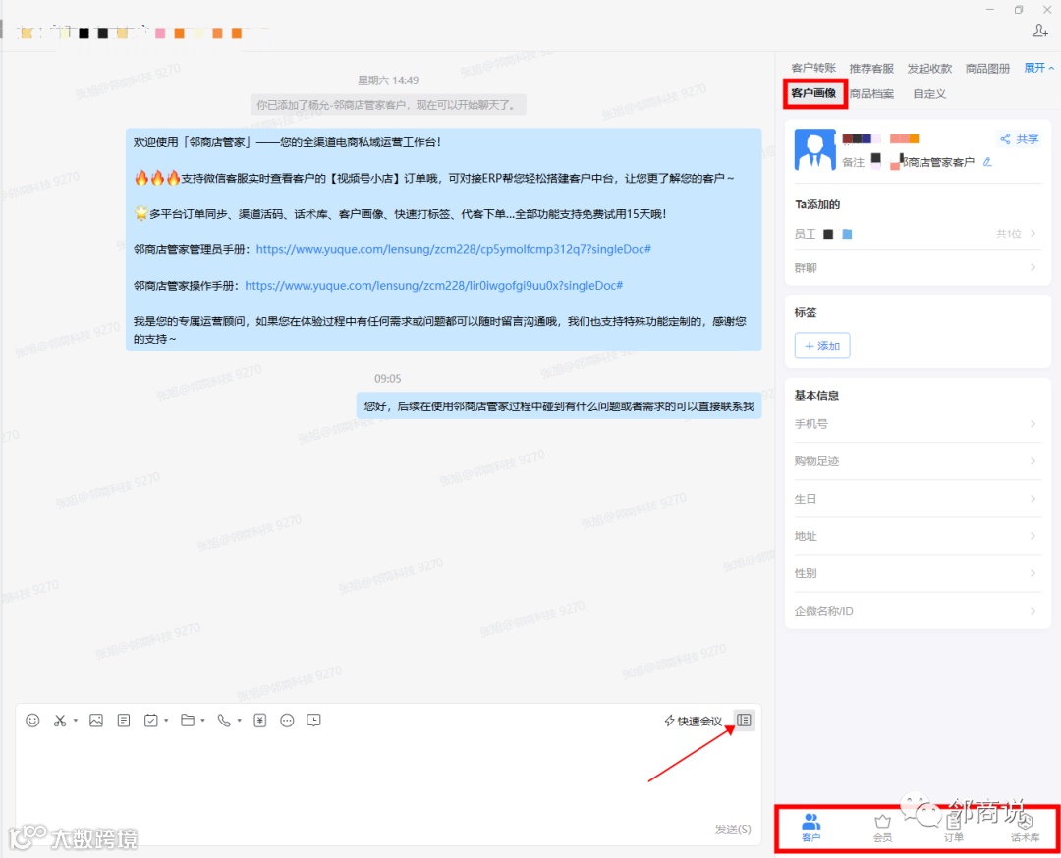Switch to the 客户画像 tab
This screenshot has width=1061, height=858.
813,93
